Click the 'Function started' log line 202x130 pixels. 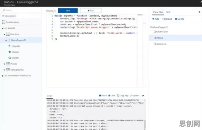(x=93, y=100)
